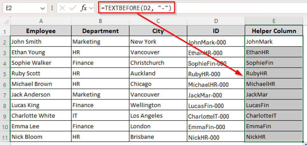Click the Insert Function fx icon
This screenshot has width=307, height=145.
tap(83, 8)
